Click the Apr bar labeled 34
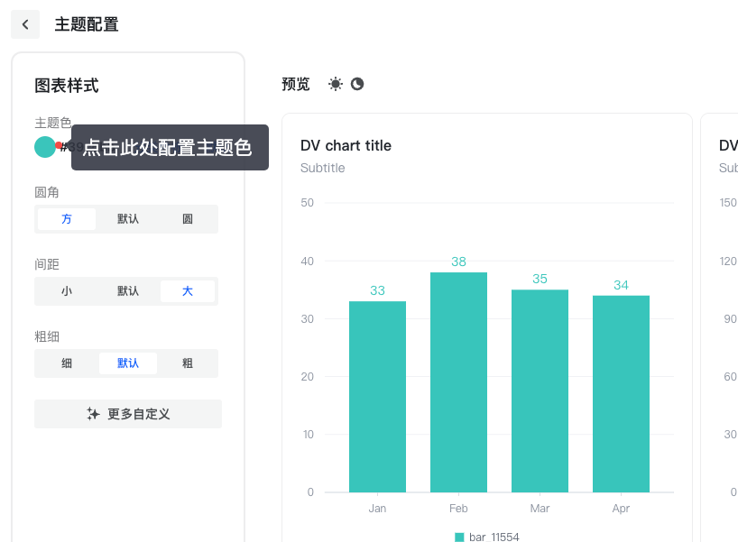This screenshot has height=542, width=738. coord(621,394)
